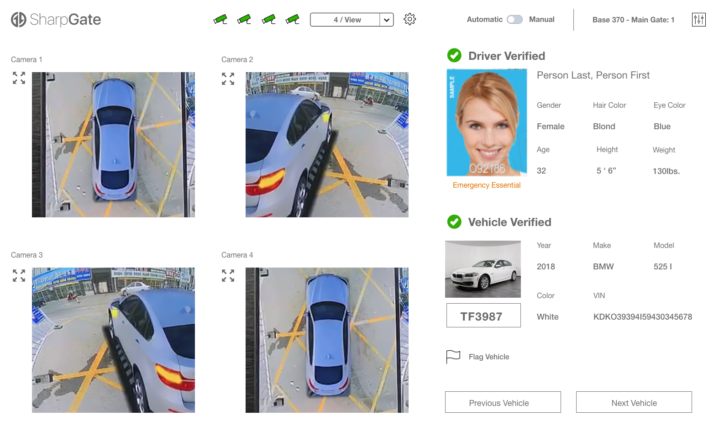Click the second green camera icon
Screen dimensions: 719x442
[244, 19]
